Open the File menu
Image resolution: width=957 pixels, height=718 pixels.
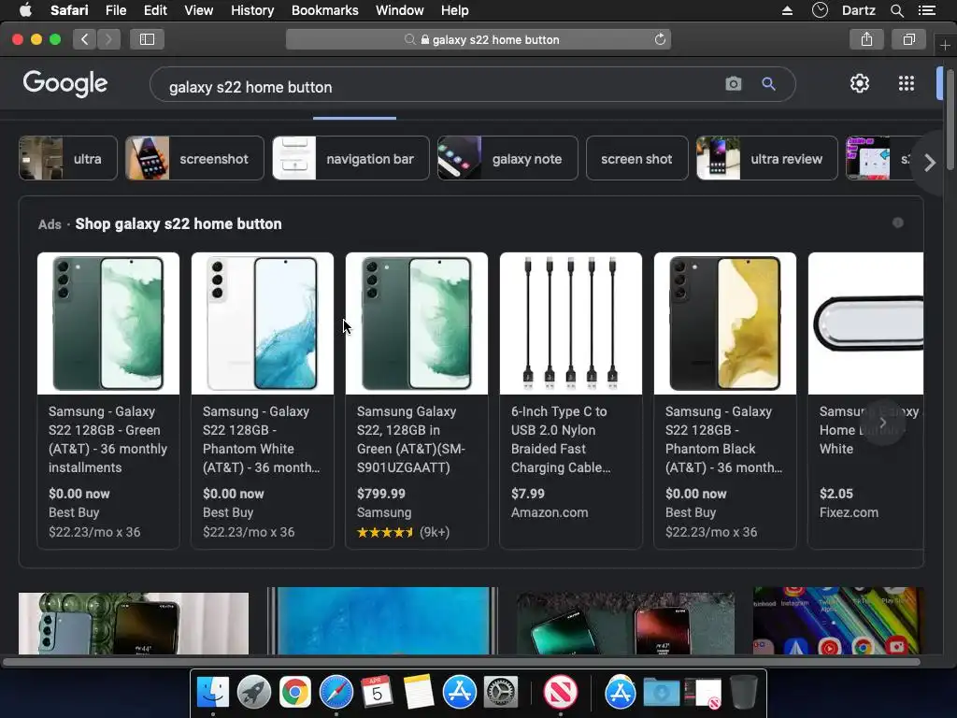115,10
